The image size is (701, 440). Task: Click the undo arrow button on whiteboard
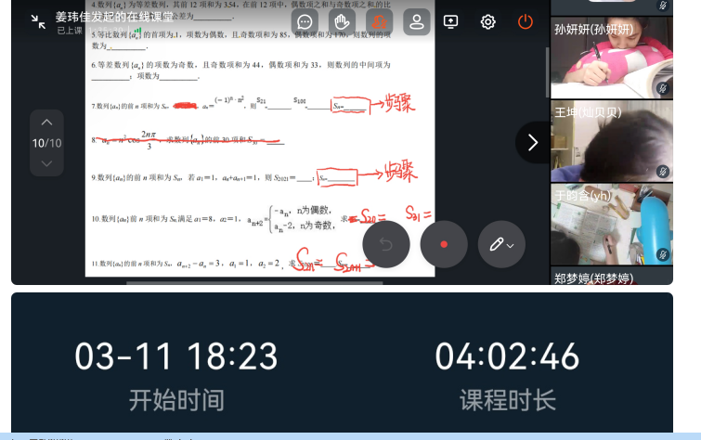point(386,244)
